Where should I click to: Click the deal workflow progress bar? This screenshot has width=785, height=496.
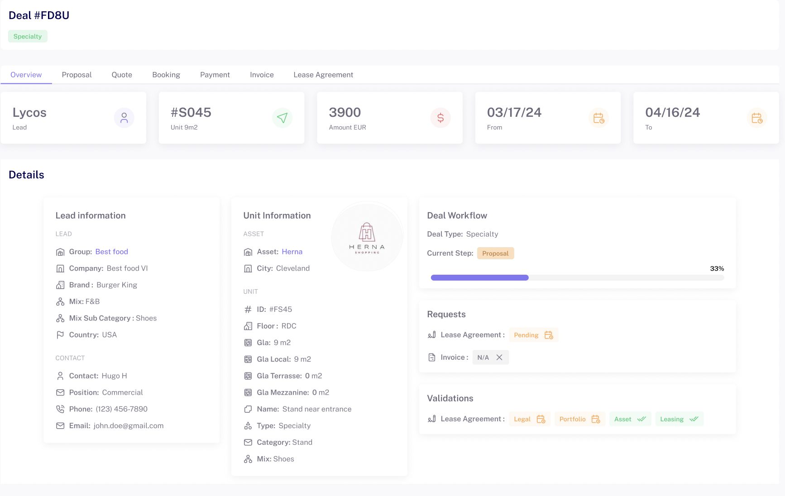tap(577, 278)
